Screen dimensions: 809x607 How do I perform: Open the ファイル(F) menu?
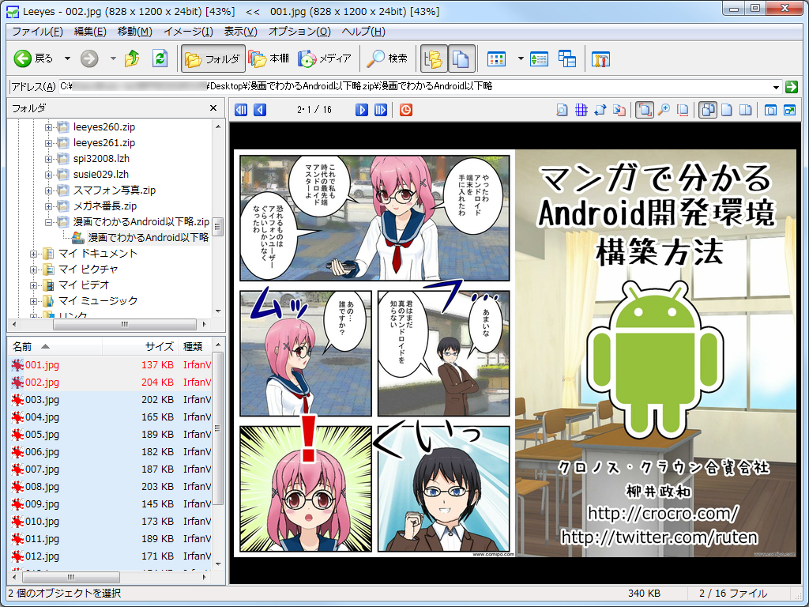(x=37, y=32)
